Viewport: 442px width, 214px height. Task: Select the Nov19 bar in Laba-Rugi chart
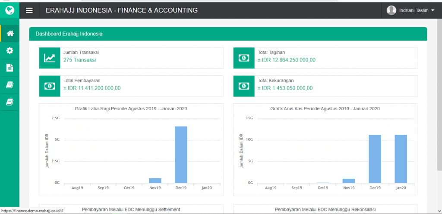(155, 180)
